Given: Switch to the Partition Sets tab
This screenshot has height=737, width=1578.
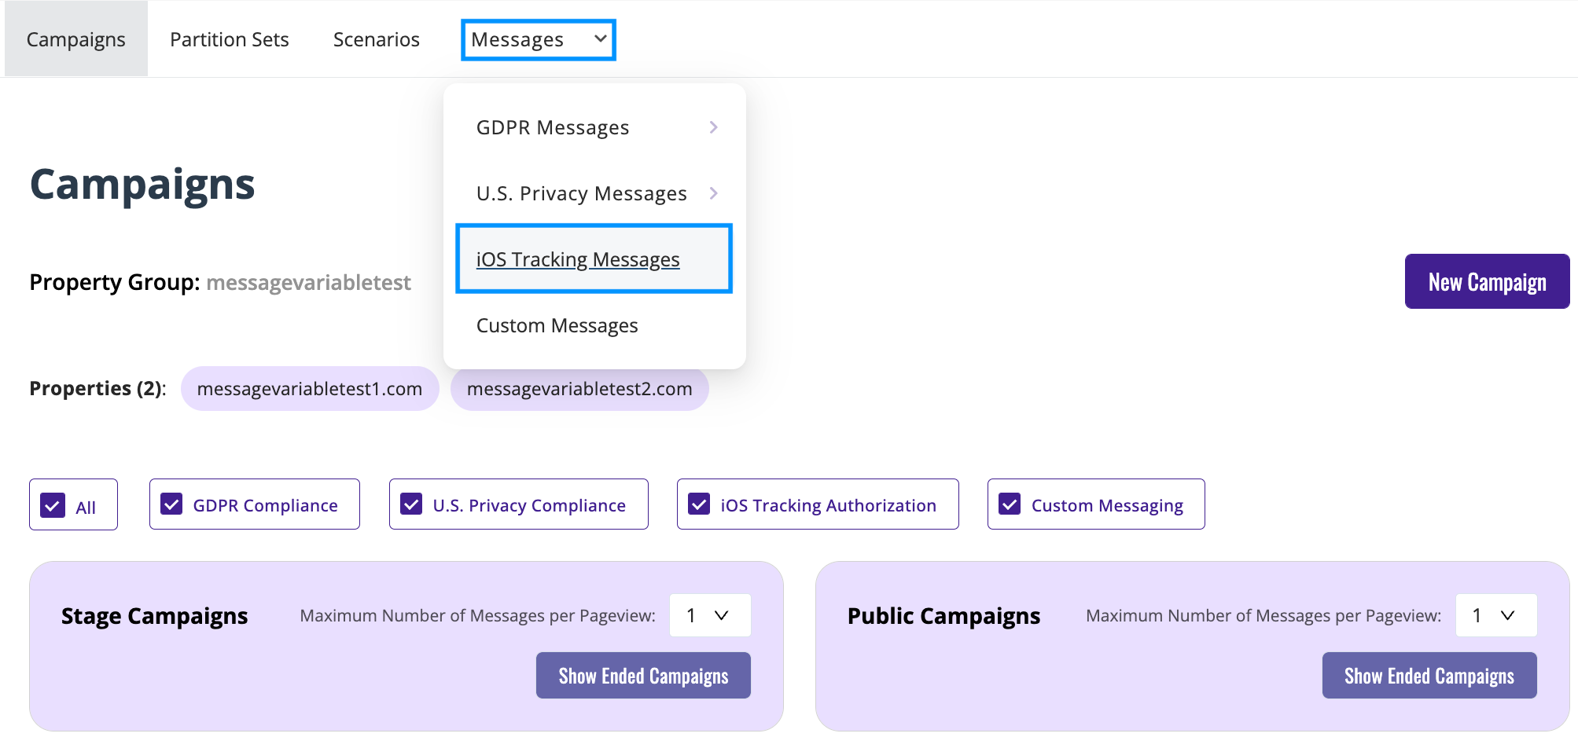Looking at the screenshot, I should pyautogui.click(x=229, y=38).
